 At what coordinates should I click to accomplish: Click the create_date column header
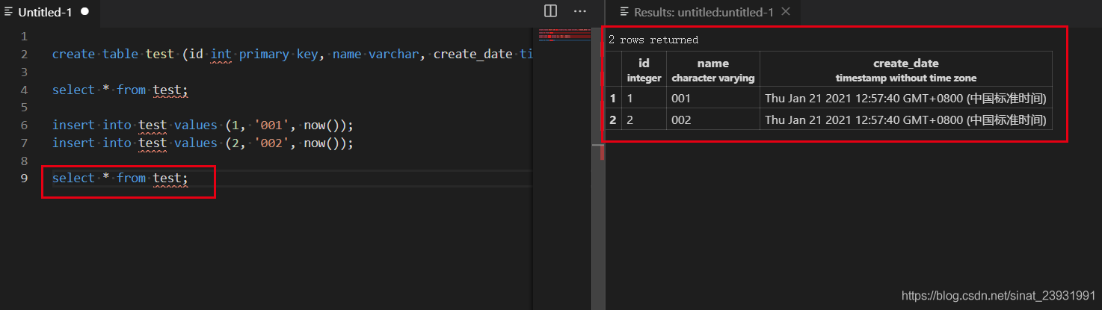[x=905, y=69]
